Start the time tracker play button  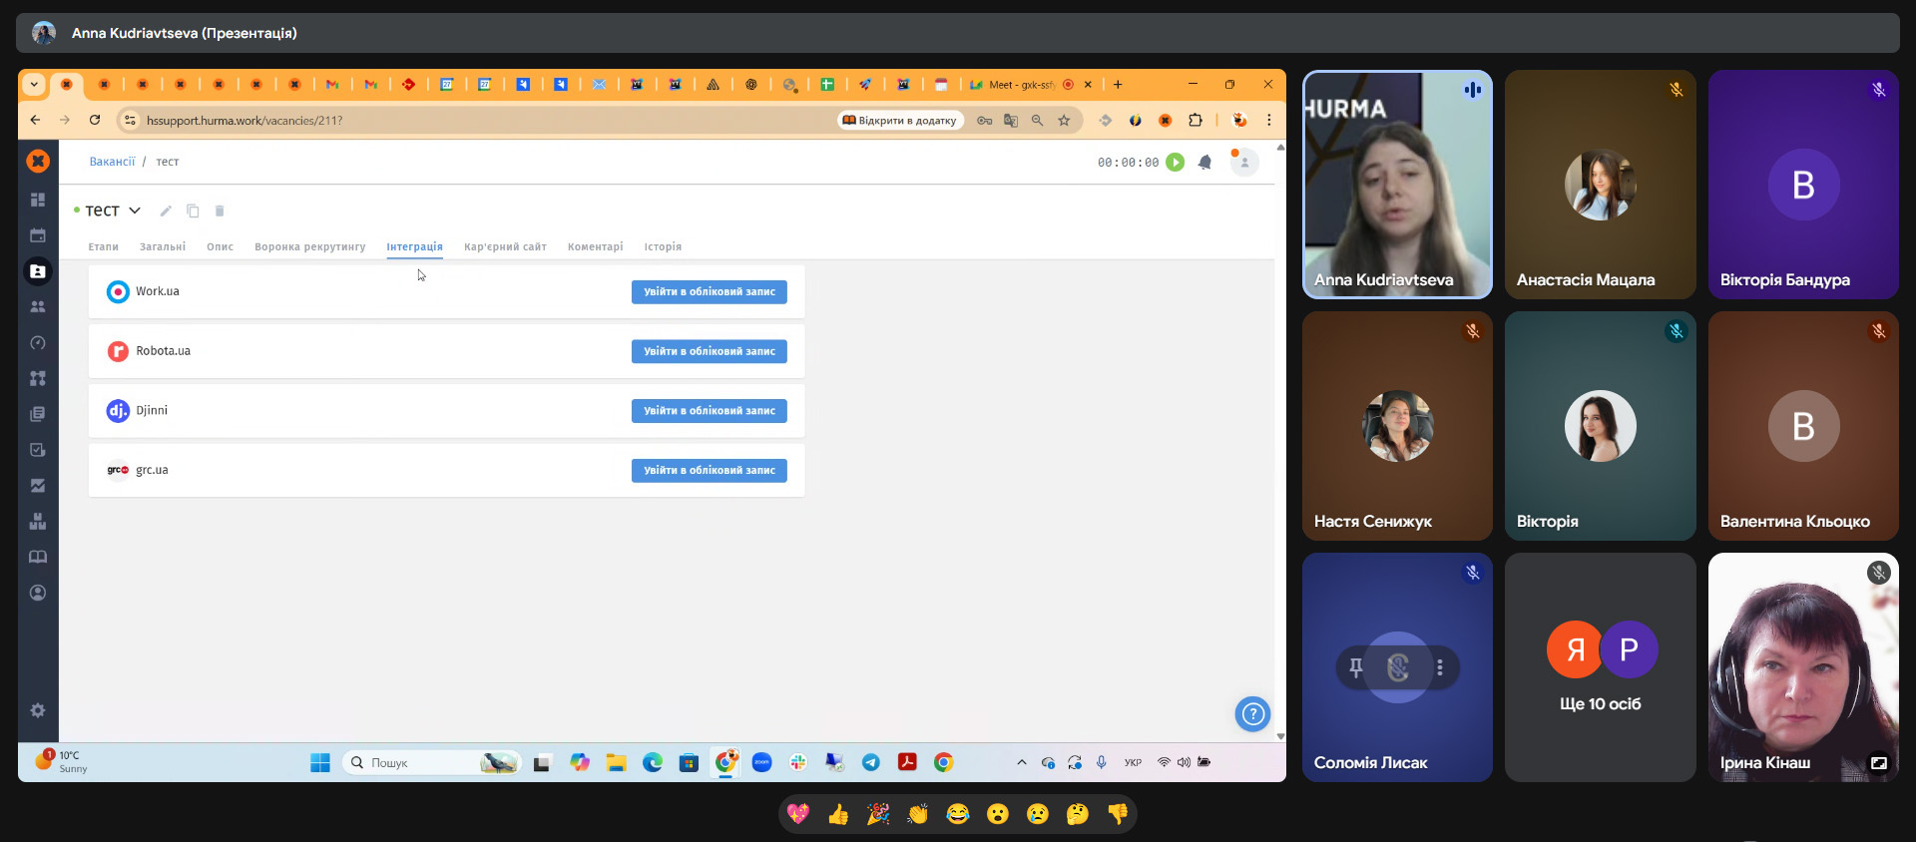pos(1176,163)
